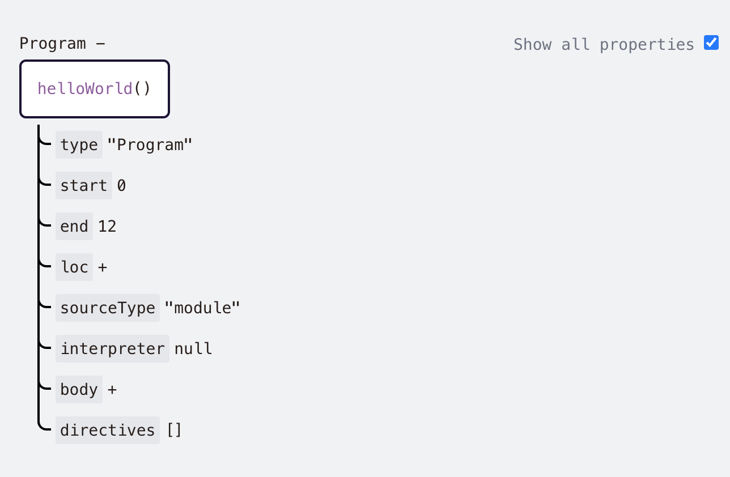Select the directives property key
This screenshot has height=477, width=730.
pyautogui.click(x=108, y=430)
